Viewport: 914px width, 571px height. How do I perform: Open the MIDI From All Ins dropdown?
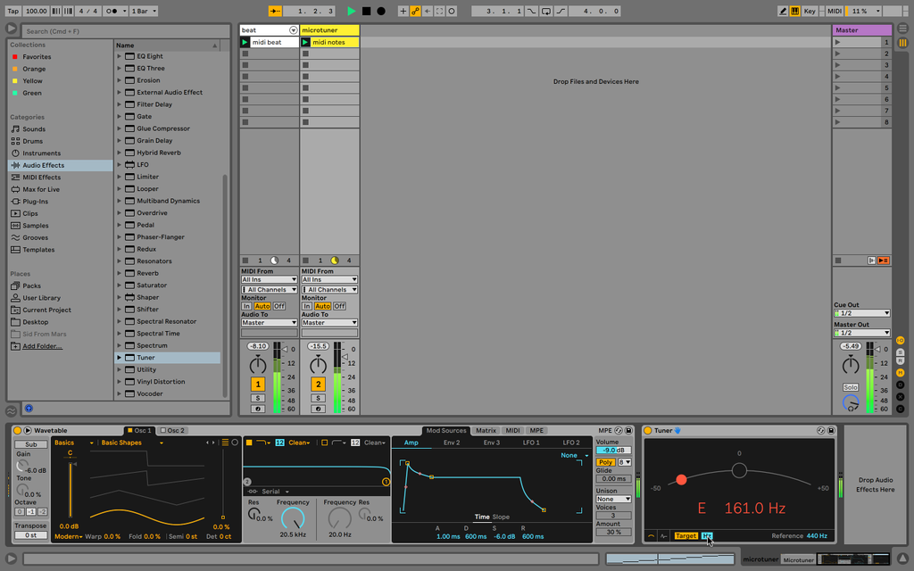(268, 279)
